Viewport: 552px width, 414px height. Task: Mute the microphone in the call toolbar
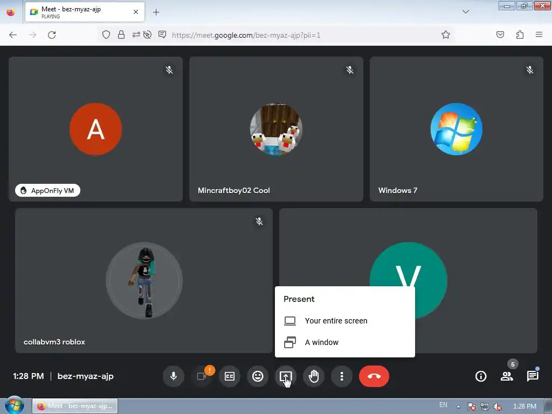173,376
